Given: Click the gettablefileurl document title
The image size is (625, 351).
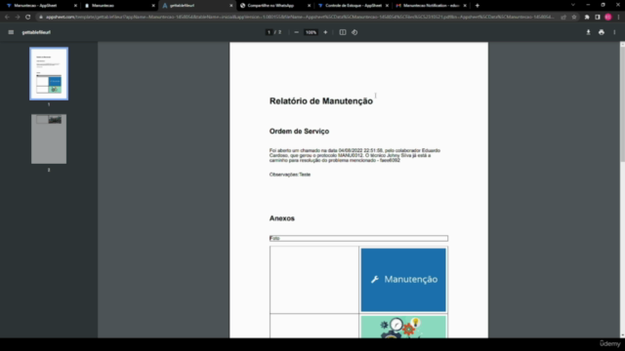Looking at the screenshot, I should point(36,32).
